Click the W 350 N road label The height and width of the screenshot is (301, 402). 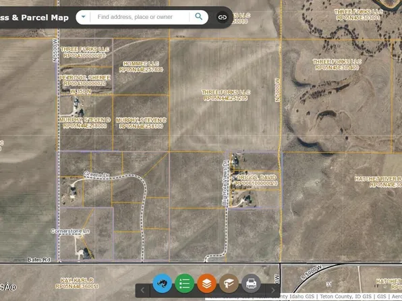80,91
